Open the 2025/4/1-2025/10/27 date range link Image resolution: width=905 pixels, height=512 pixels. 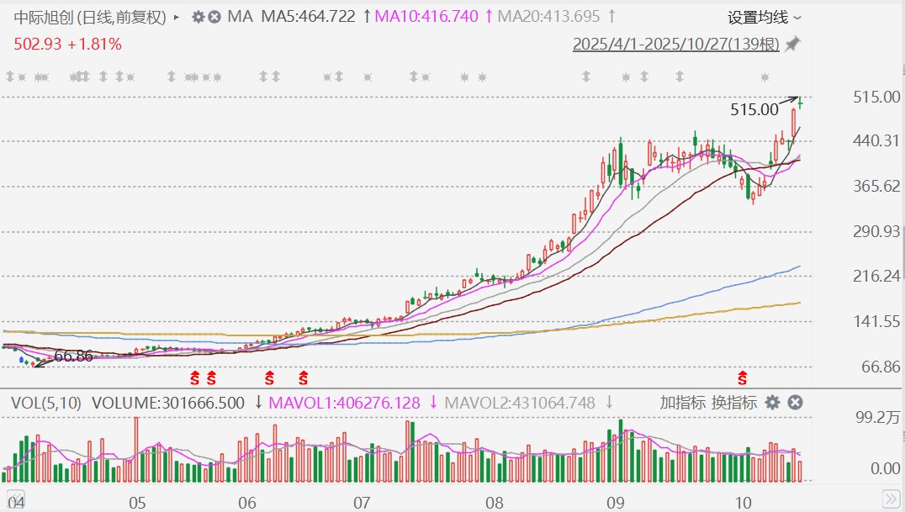(675, 45)
